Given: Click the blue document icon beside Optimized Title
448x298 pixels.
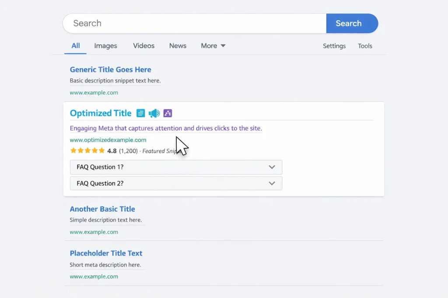Looking at the screenshot, I should click(x=140, y=113).
